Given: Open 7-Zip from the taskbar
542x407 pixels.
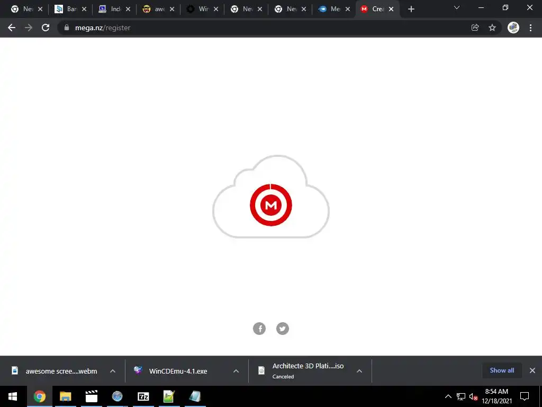Looking at the screenshot, I should click(x=143, y=396).
